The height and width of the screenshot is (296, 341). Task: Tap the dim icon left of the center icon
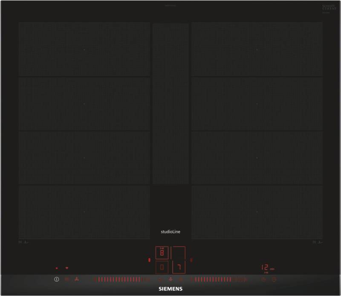pos(160,279)
